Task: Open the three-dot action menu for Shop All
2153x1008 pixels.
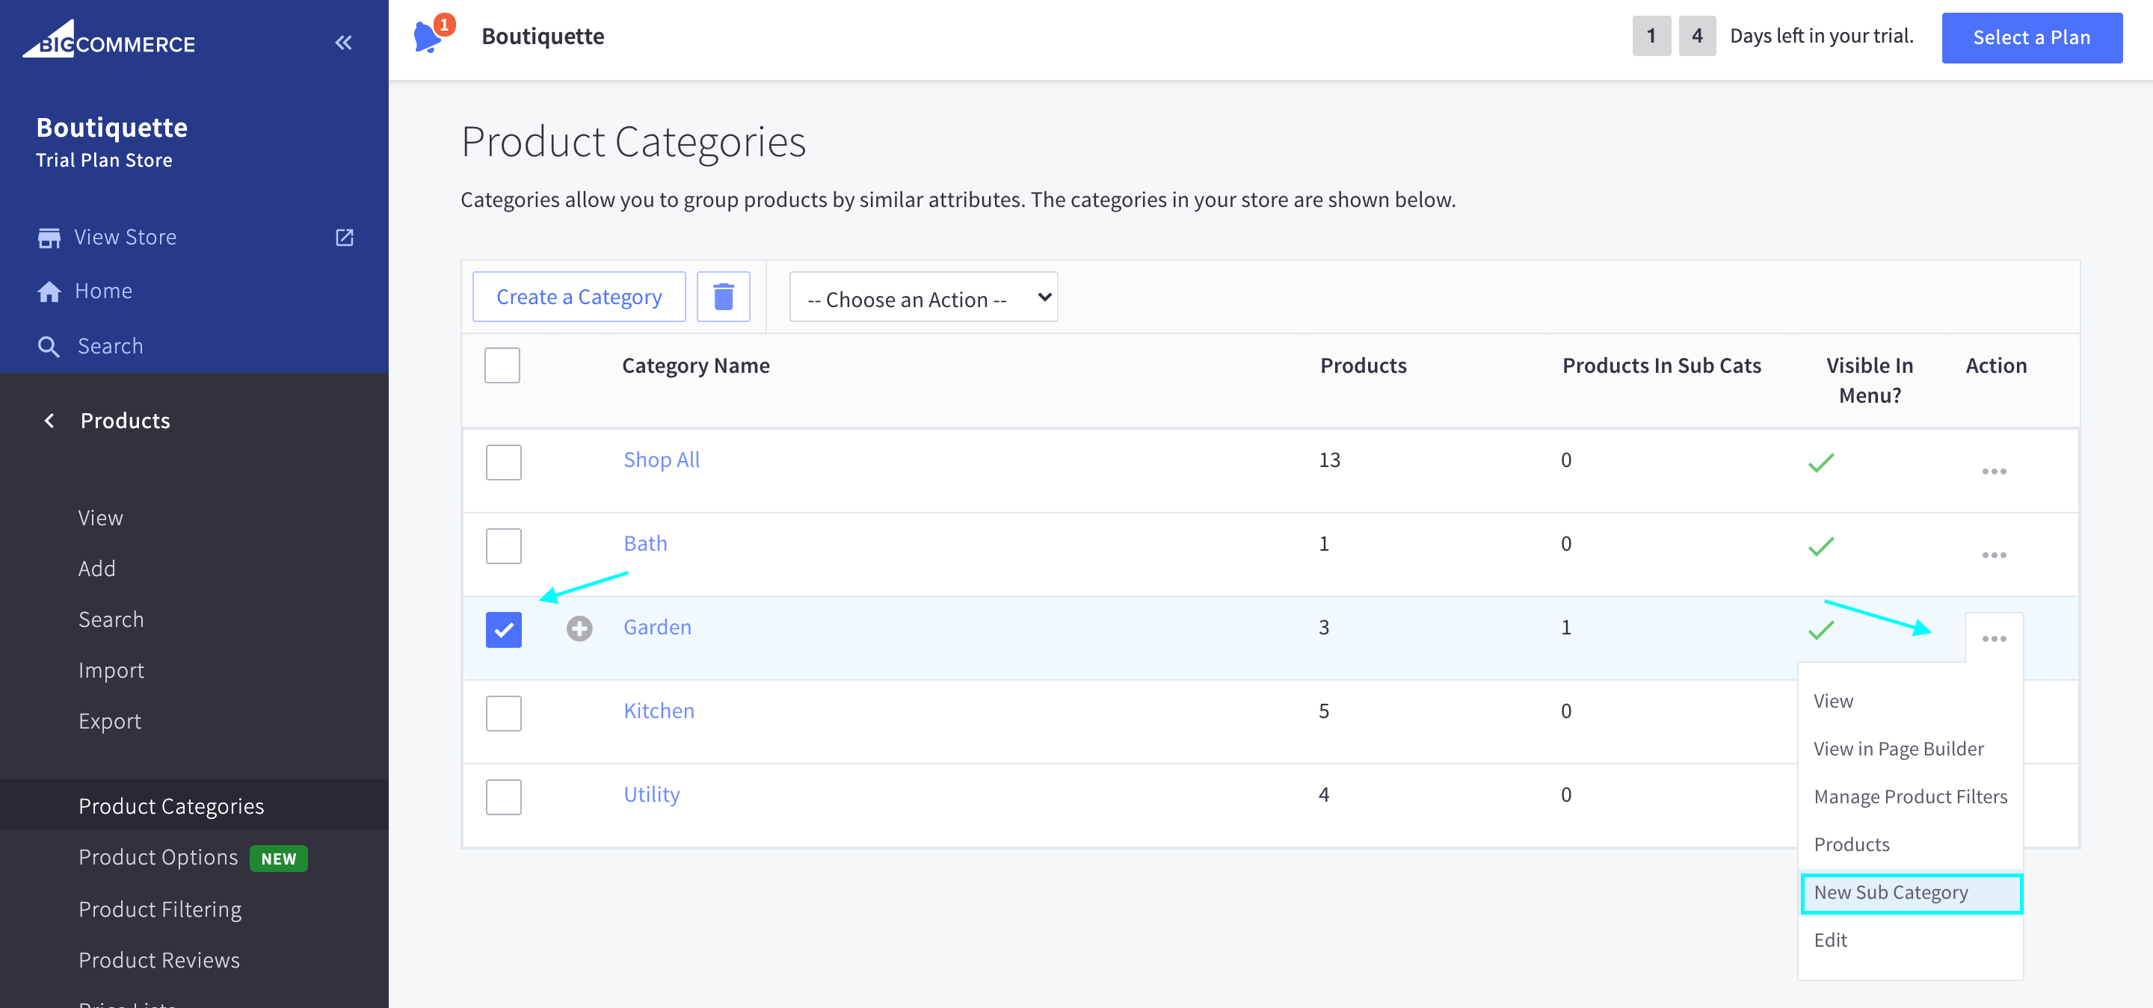Action: tap(1993, 471)
